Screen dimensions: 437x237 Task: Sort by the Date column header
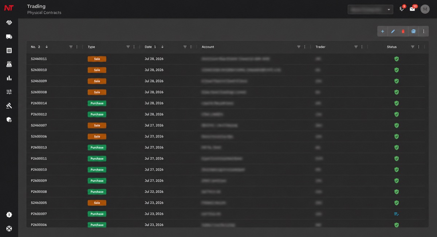148,47
